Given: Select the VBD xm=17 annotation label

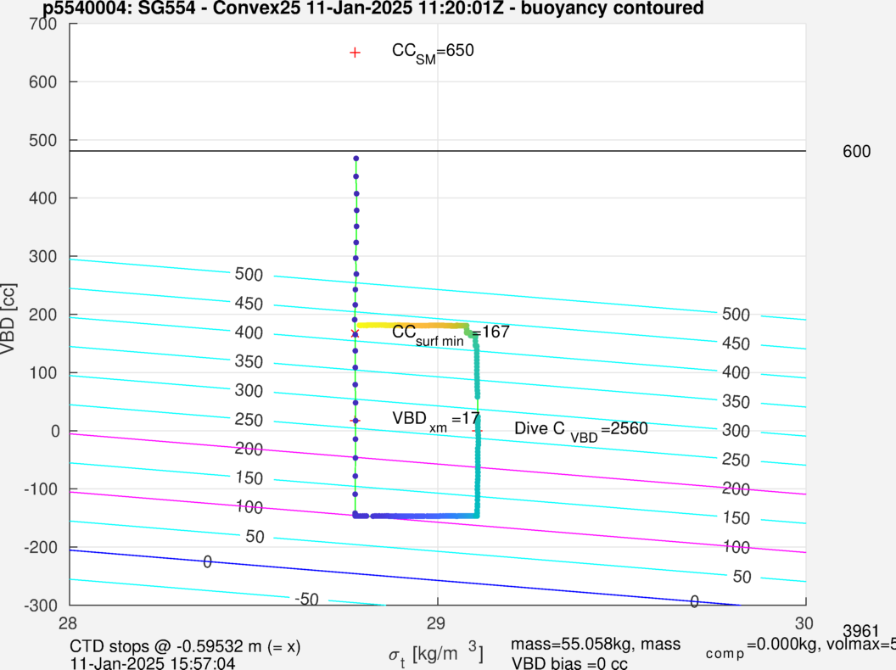Looking at the screenshot, I should [x=435, y=421].
